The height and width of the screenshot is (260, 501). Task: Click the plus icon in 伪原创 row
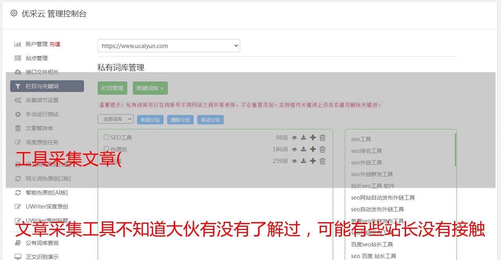[x=313, y=149]
